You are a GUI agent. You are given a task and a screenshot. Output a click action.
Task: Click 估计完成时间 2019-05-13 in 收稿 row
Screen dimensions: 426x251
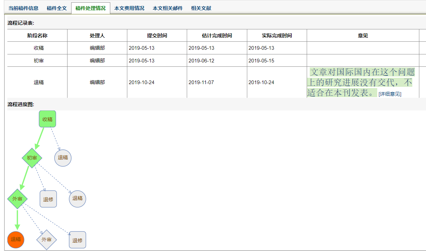point(201,48)
